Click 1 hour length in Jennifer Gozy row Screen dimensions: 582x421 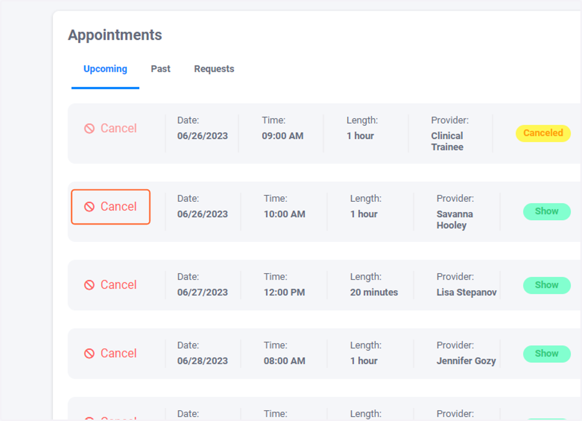(364, 361)
